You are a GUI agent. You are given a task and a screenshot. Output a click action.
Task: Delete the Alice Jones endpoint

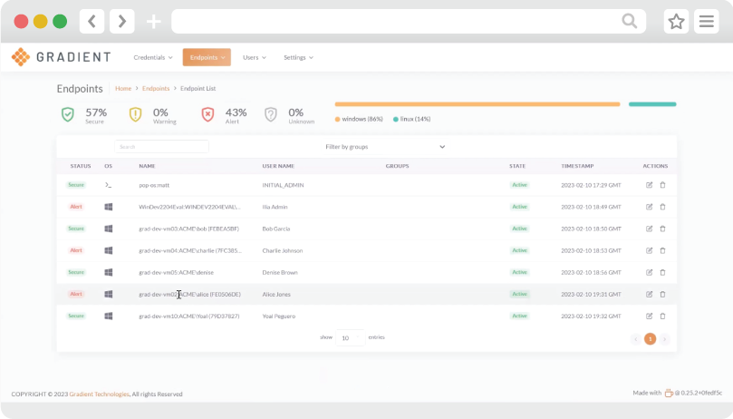click(x=662, y=294)
